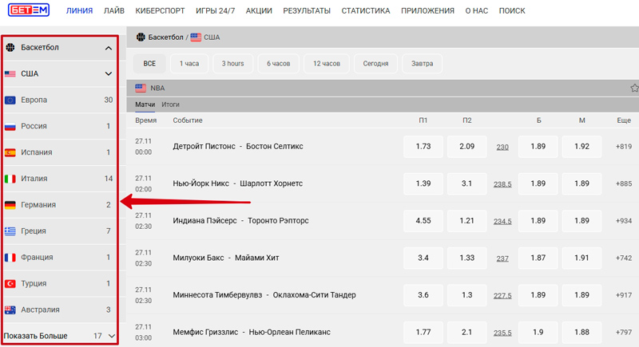The height and width of the screenshot is (347, 639).
Task: Expand the США dropdown chevron
Action: tap(109, 74)
